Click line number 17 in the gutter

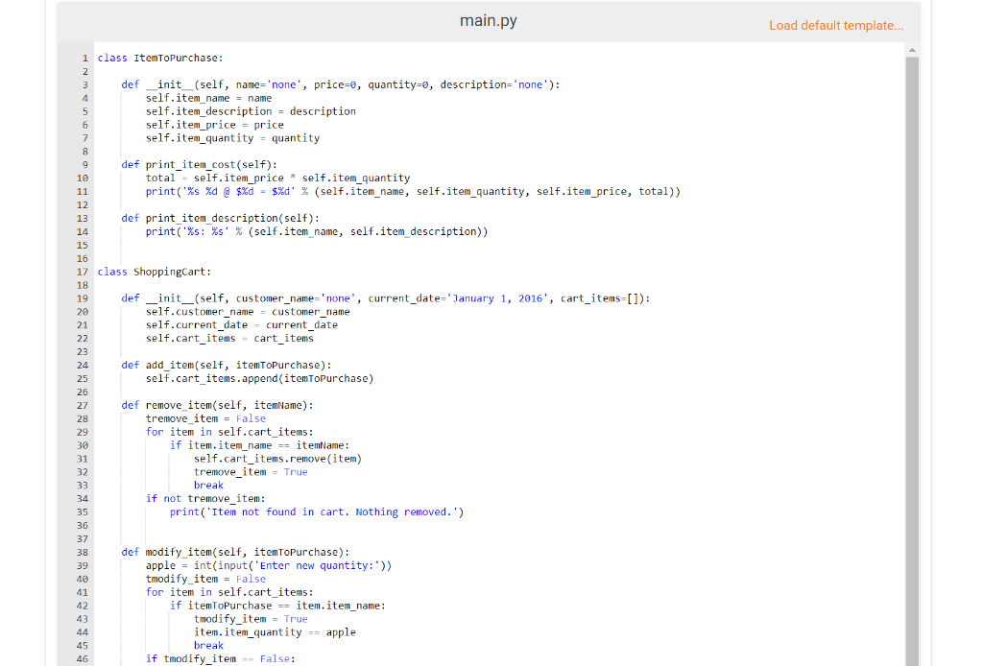tap(83, 272)
